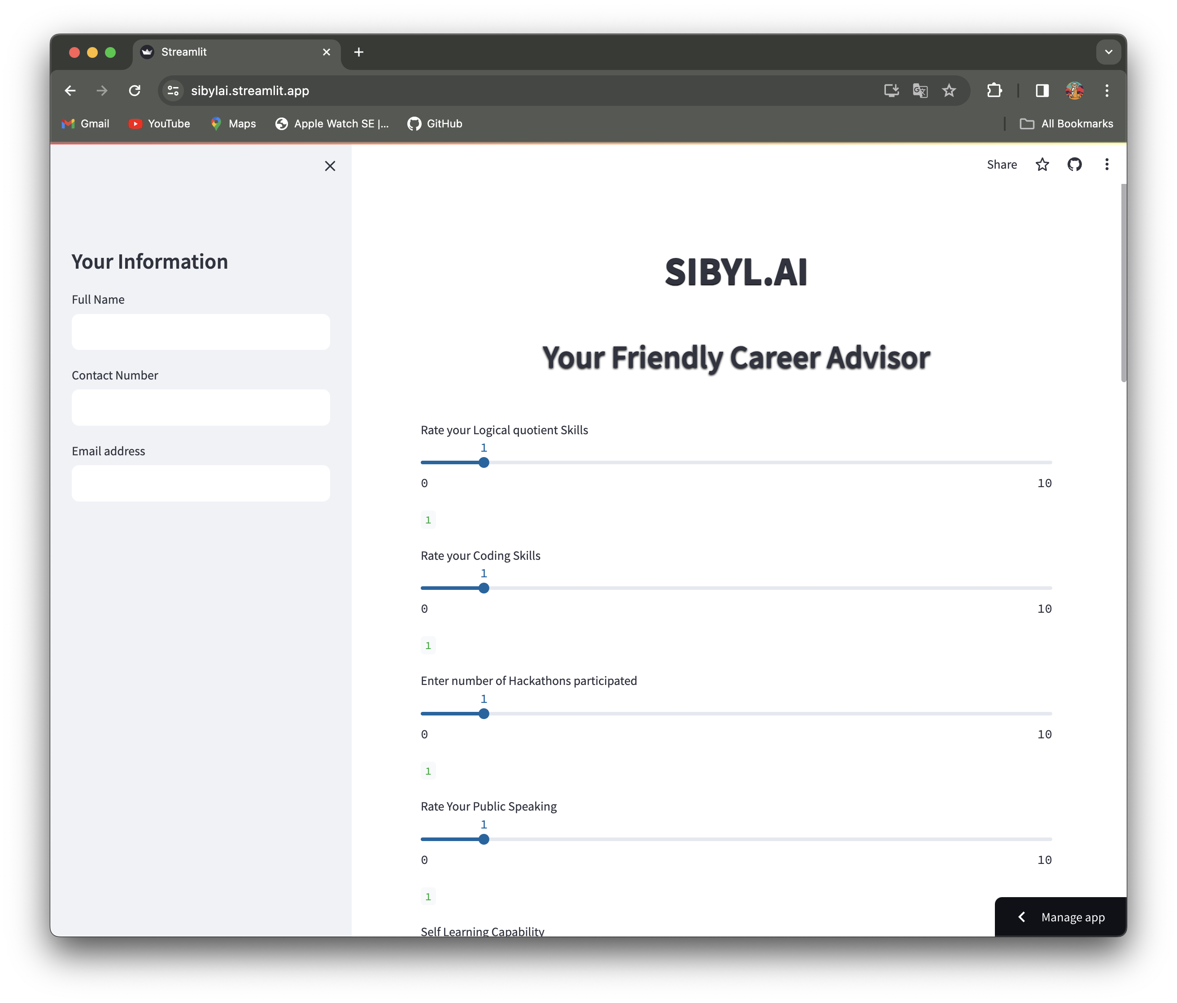Open the tab search dropdown arrow
Image resolution: width=1177 pixels, height=1003 pixels.
point(1107,52)
